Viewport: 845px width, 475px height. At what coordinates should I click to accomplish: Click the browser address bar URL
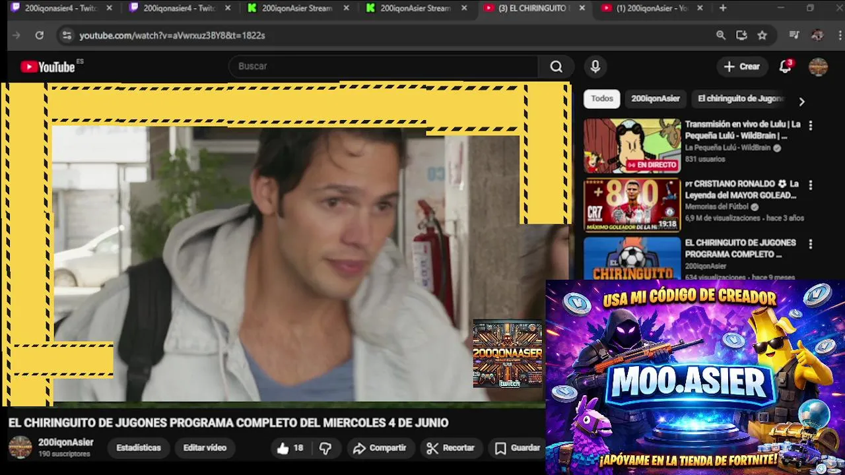click(172, 36)
